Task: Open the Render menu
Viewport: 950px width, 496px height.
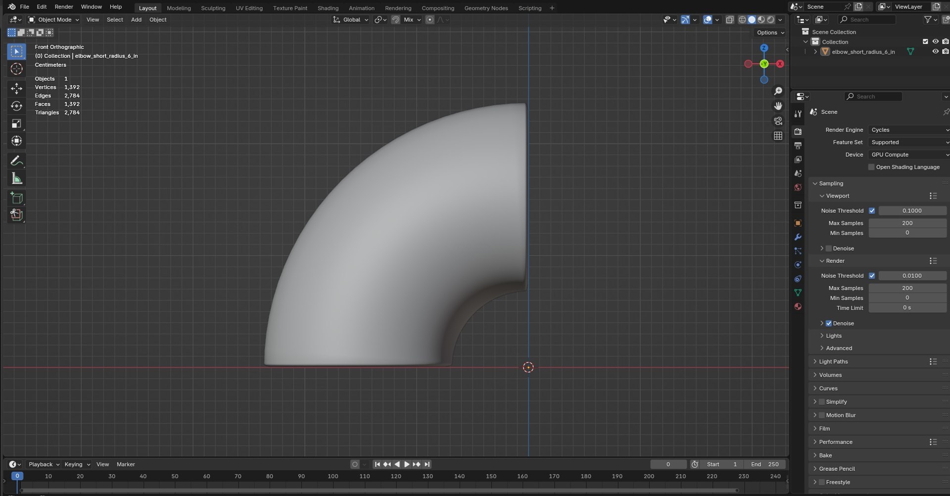Action: [x=64, y=7]
